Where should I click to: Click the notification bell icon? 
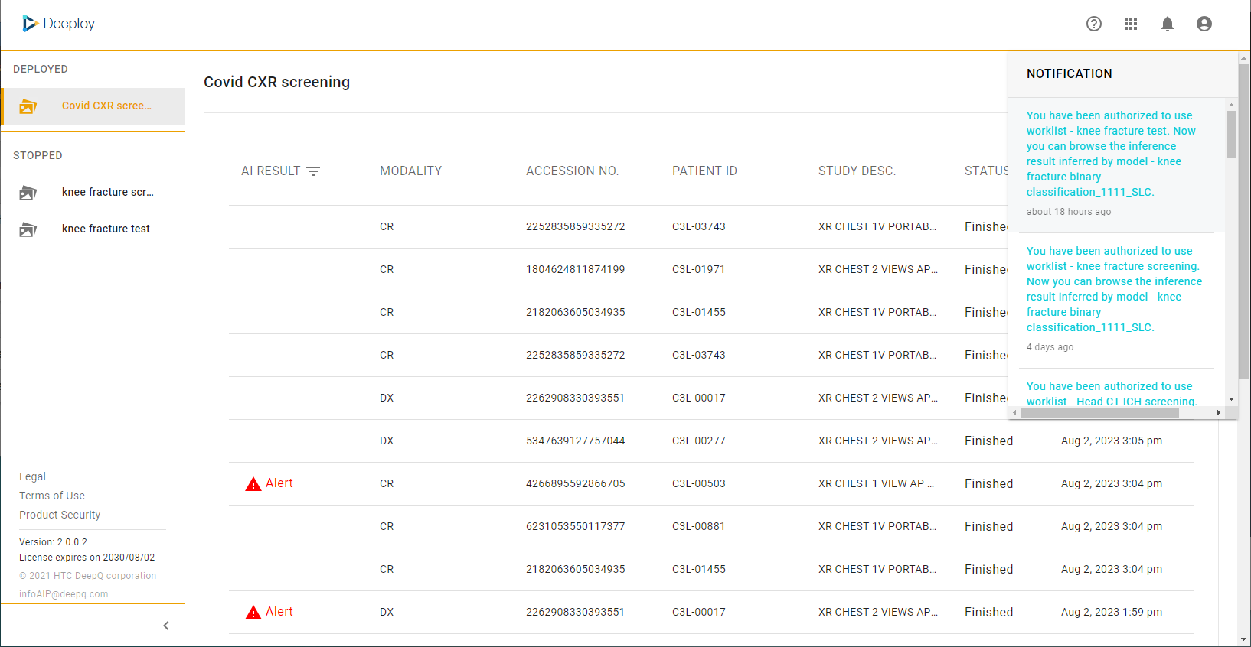[x=1167, y=24]
